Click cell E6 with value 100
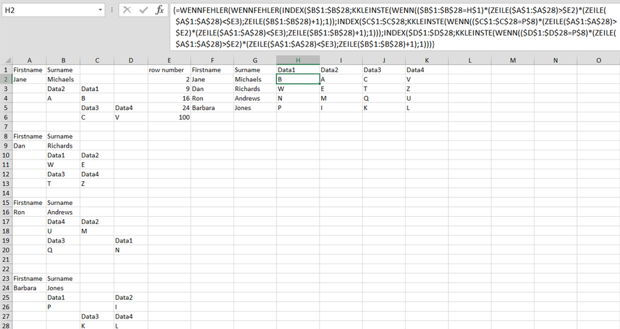Image resolution: width=620 pixels, height=329 pixels. [169, 117]
